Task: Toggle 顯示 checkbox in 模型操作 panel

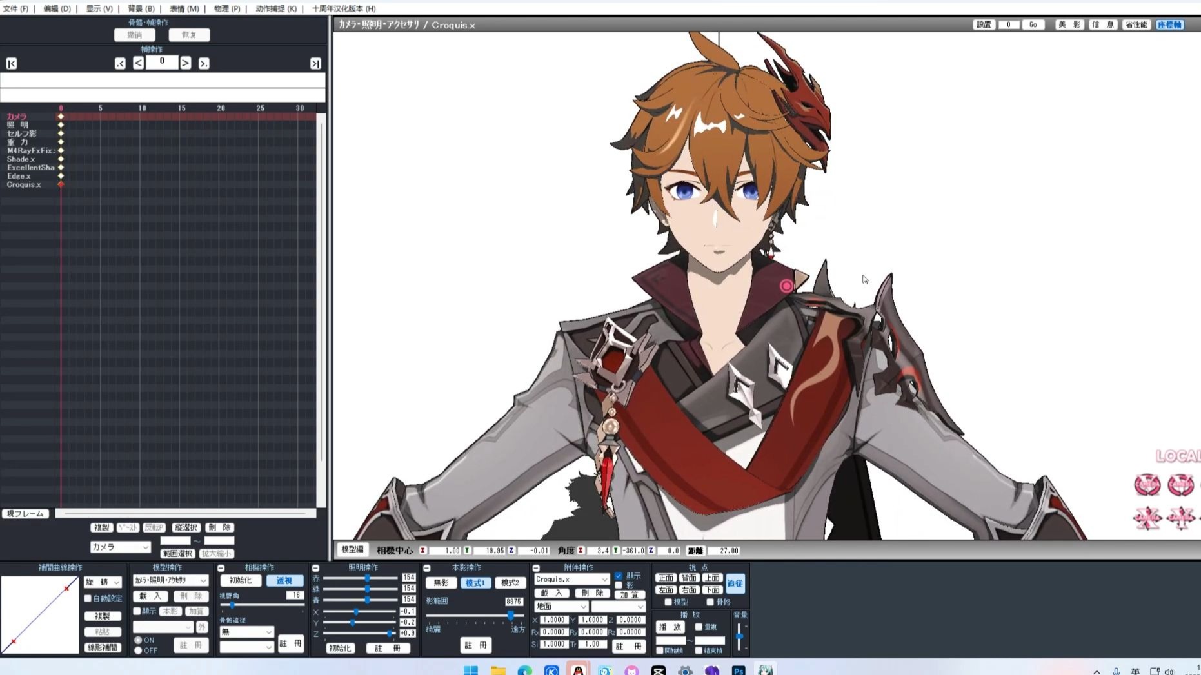Action: (x=137, y=611)
